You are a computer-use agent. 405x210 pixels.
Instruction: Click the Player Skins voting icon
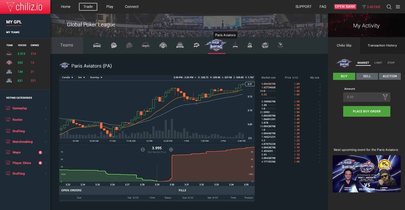coord(8,163)
